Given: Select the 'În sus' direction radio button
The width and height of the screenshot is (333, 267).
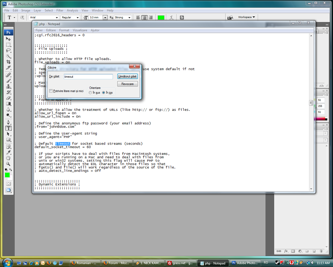Looking at the screenshot, I should point(90,93).
